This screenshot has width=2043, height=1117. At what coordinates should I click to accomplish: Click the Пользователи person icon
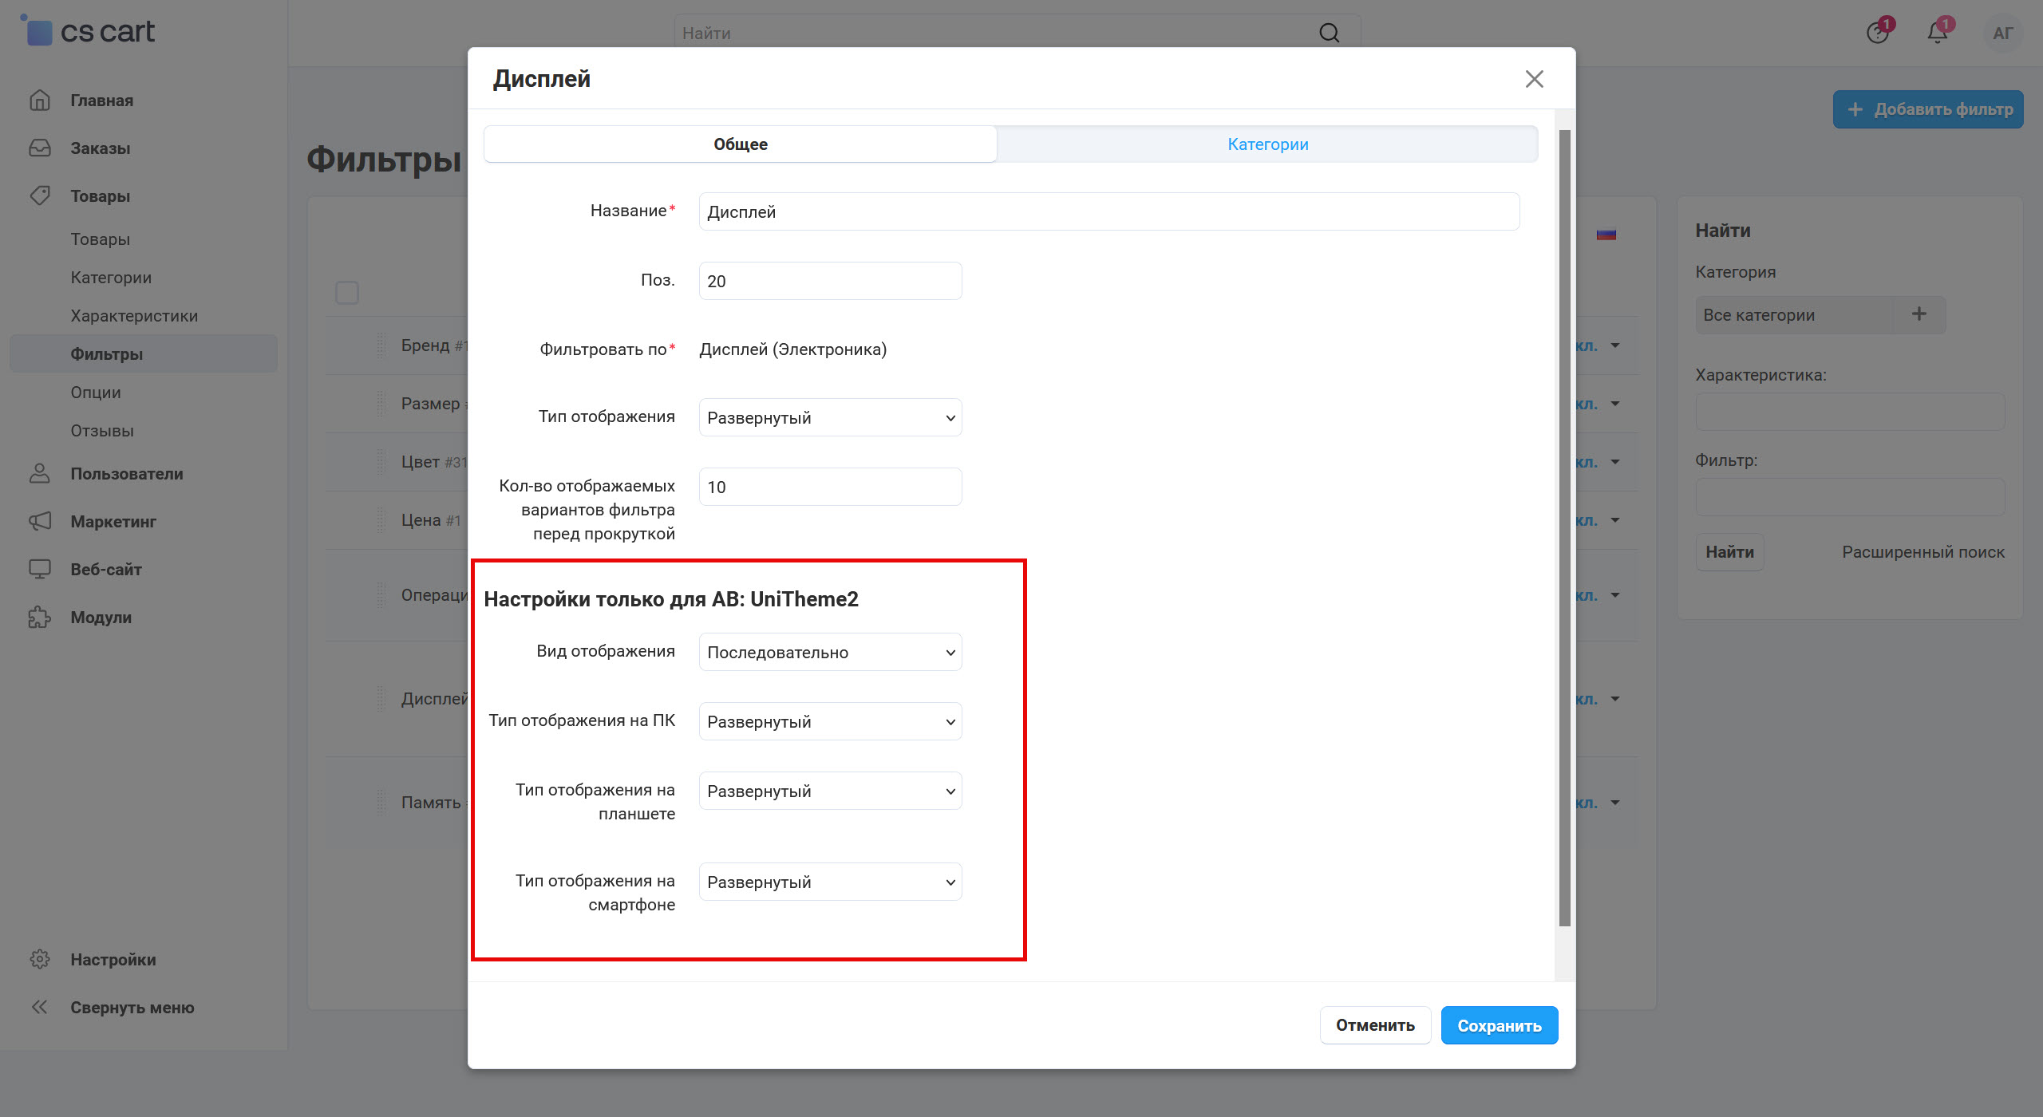click(40, 473)
